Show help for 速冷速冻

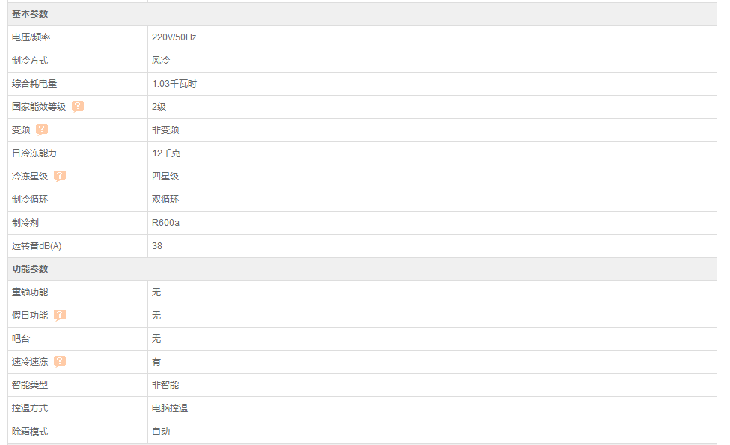pyautogui.click(x=60, y=362)
